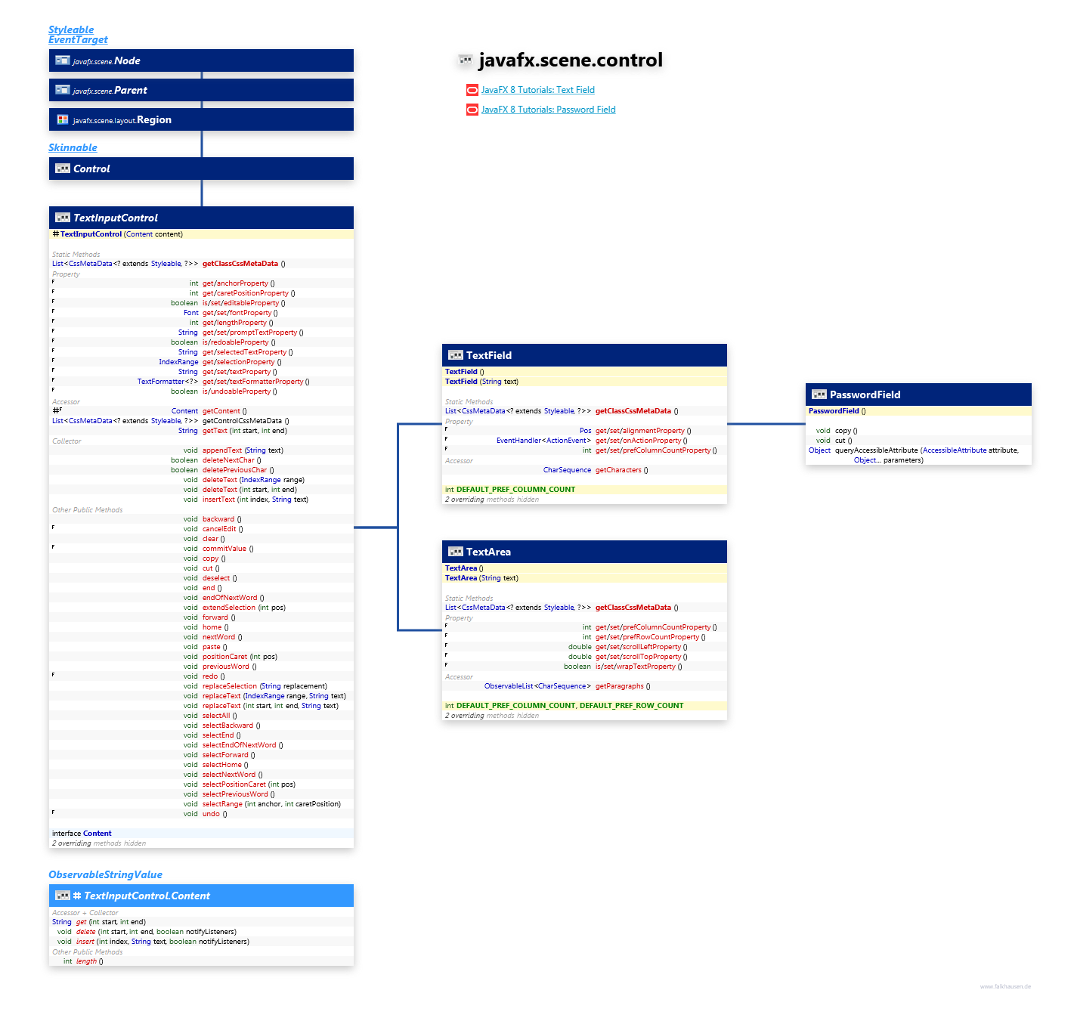The image size is (1074, 1021).
Task: Click the TextInputControl class title
Action: pyautogui.click(x=115, y=218)
